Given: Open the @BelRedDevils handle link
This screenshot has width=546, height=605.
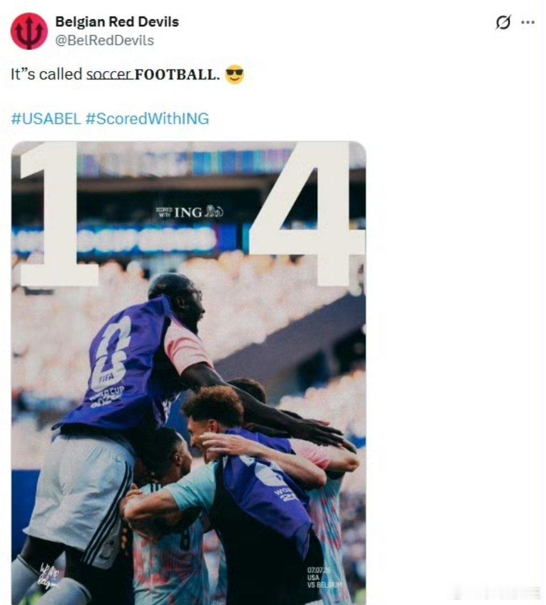Looking at the screenshot, I should click(105, 40).
